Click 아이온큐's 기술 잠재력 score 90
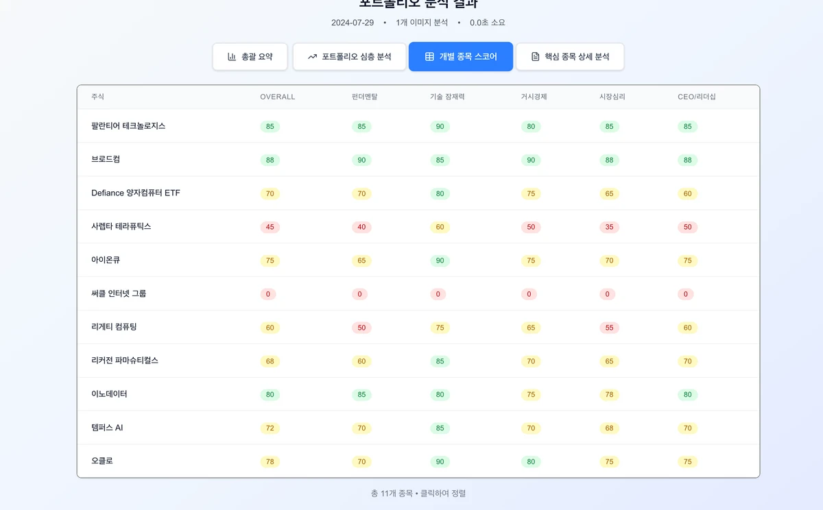Viewport: 823px width, 510px height. (440, 260)
